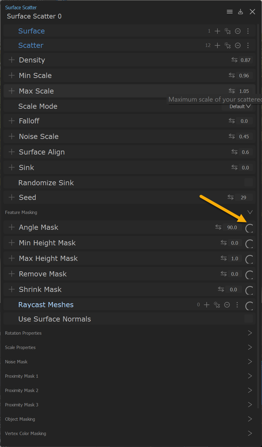Toggle the Randomize Sink checkbox

tap(249, 183)
